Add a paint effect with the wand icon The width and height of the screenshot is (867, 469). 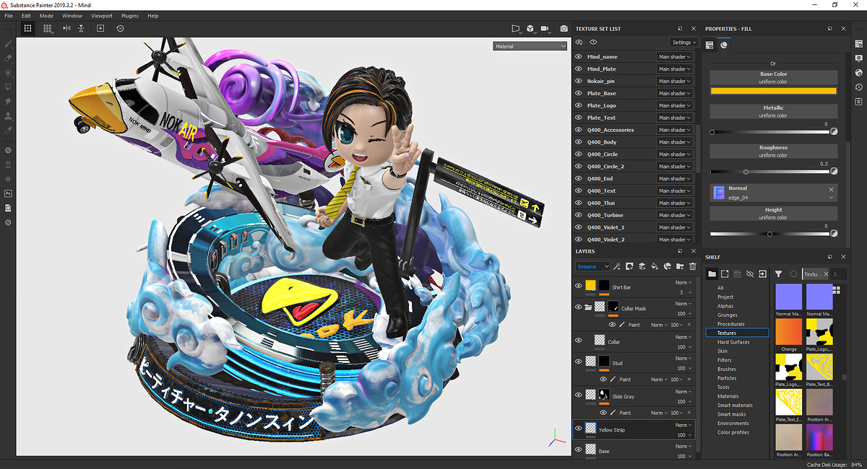pyautogui.click(x=616, y=266)
